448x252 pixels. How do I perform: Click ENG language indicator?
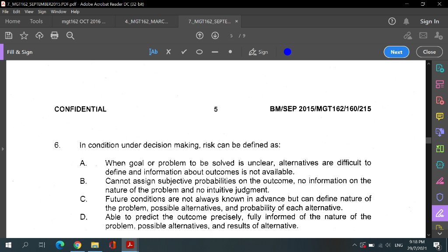coord(399,245)
